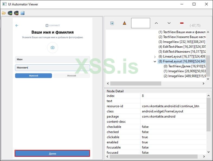213x161 pixels.
Task: Click the resource-id value com.vkontakte.android:id/continue_btn
Action: pos(170,106)
